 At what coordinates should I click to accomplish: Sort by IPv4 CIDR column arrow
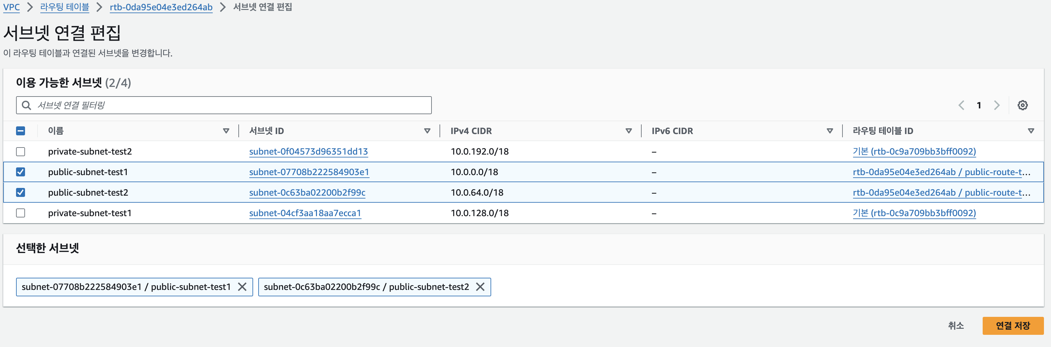[x=628, y=131]
